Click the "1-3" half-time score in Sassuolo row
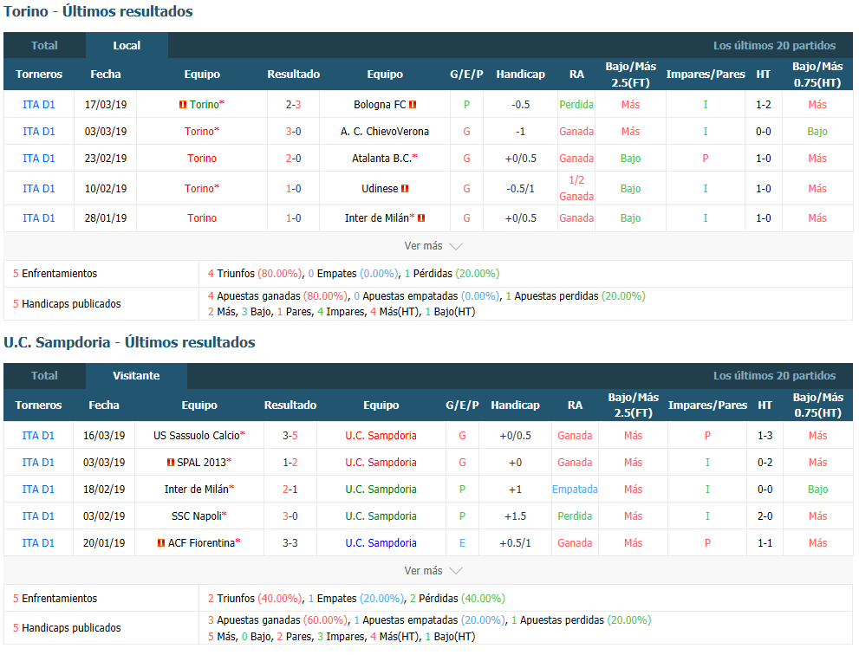This screenshot has height=655, width=859. pyautogui.click(x=765, y=436)
